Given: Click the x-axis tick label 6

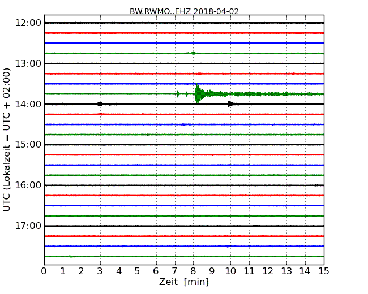Looking at the screenshot, I should pyautogui.click(x=156, y=271).
